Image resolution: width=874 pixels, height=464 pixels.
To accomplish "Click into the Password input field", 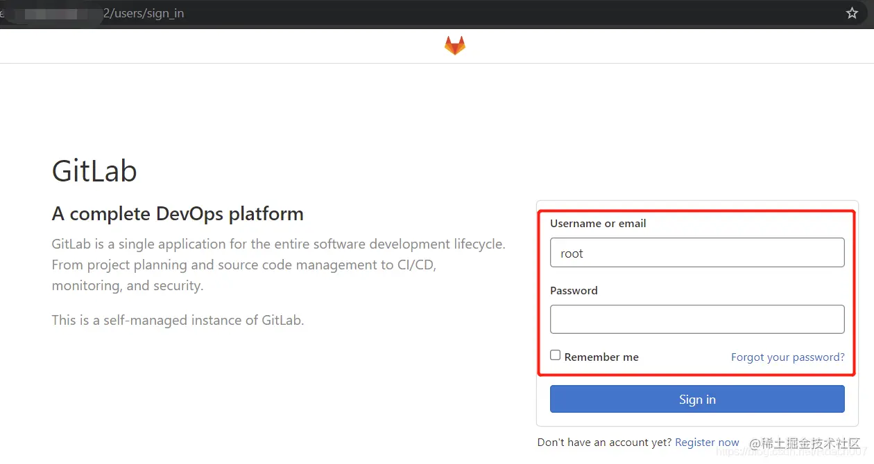I will (697, 319).
